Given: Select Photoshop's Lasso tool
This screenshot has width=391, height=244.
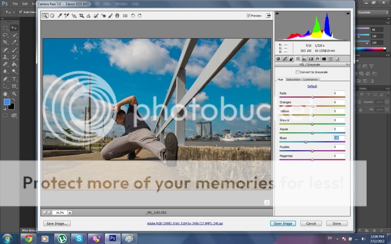Looking at the screenshot, I should [5, 35].
